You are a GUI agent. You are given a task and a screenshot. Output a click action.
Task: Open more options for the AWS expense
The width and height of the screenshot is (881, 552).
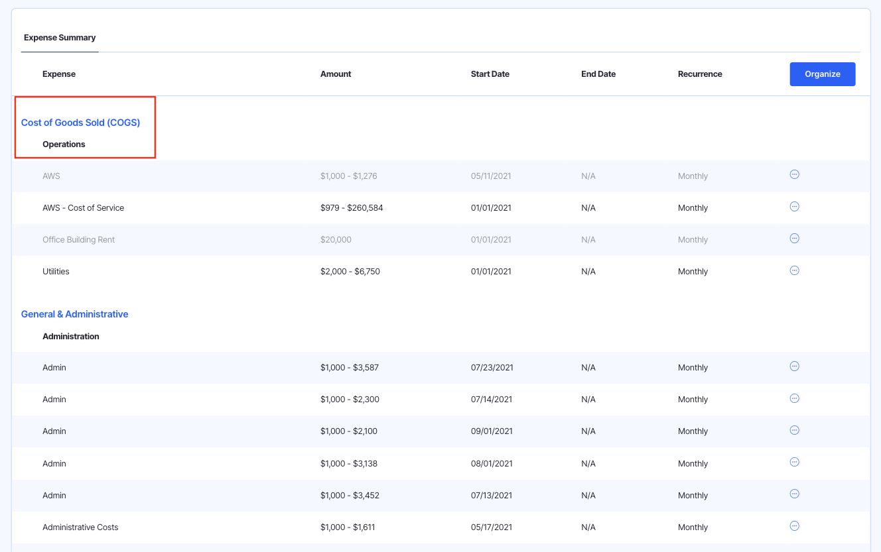794,174
